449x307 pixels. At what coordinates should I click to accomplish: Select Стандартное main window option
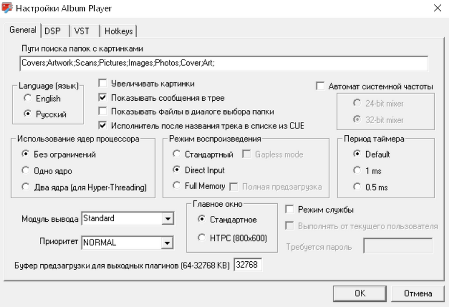pos(227,220)
